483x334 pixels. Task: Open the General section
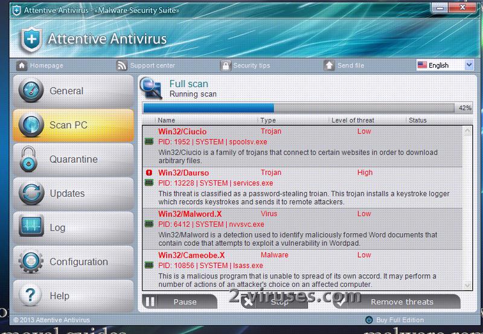point(73,91)
